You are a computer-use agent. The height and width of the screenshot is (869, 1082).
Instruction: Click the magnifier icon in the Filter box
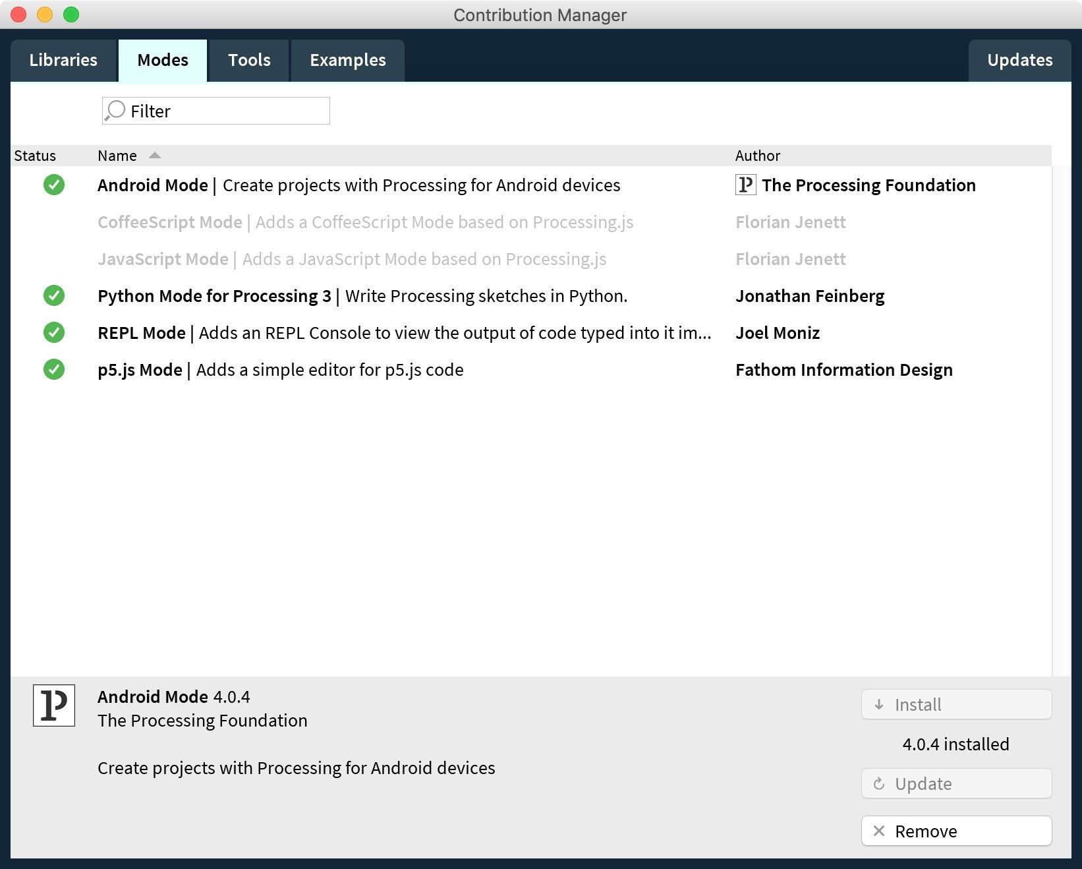point(115,111)
